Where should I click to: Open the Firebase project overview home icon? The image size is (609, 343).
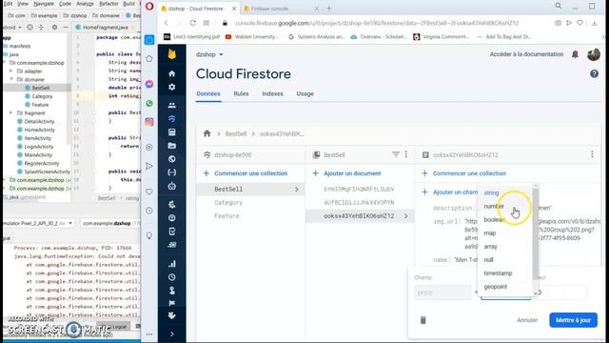171,73
